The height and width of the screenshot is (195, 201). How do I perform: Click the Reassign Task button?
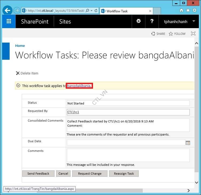click(124, 174)
